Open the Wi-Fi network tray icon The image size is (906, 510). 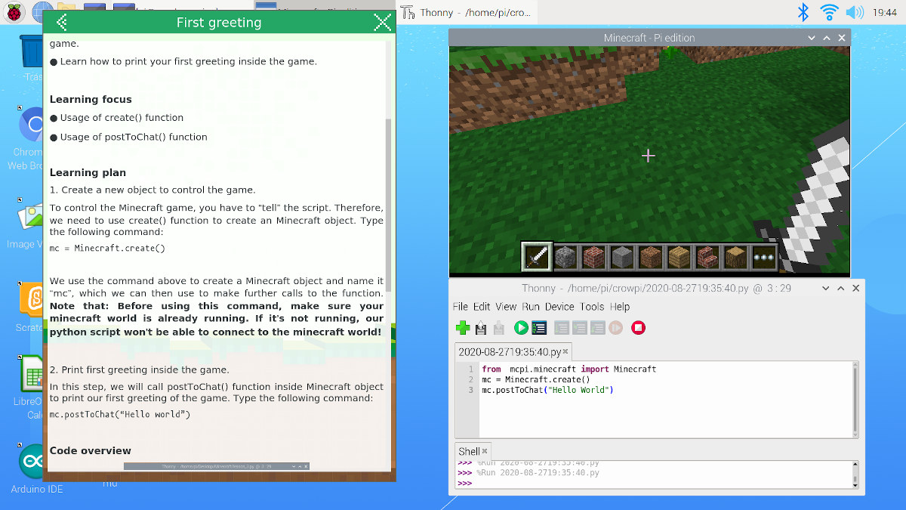829,12
